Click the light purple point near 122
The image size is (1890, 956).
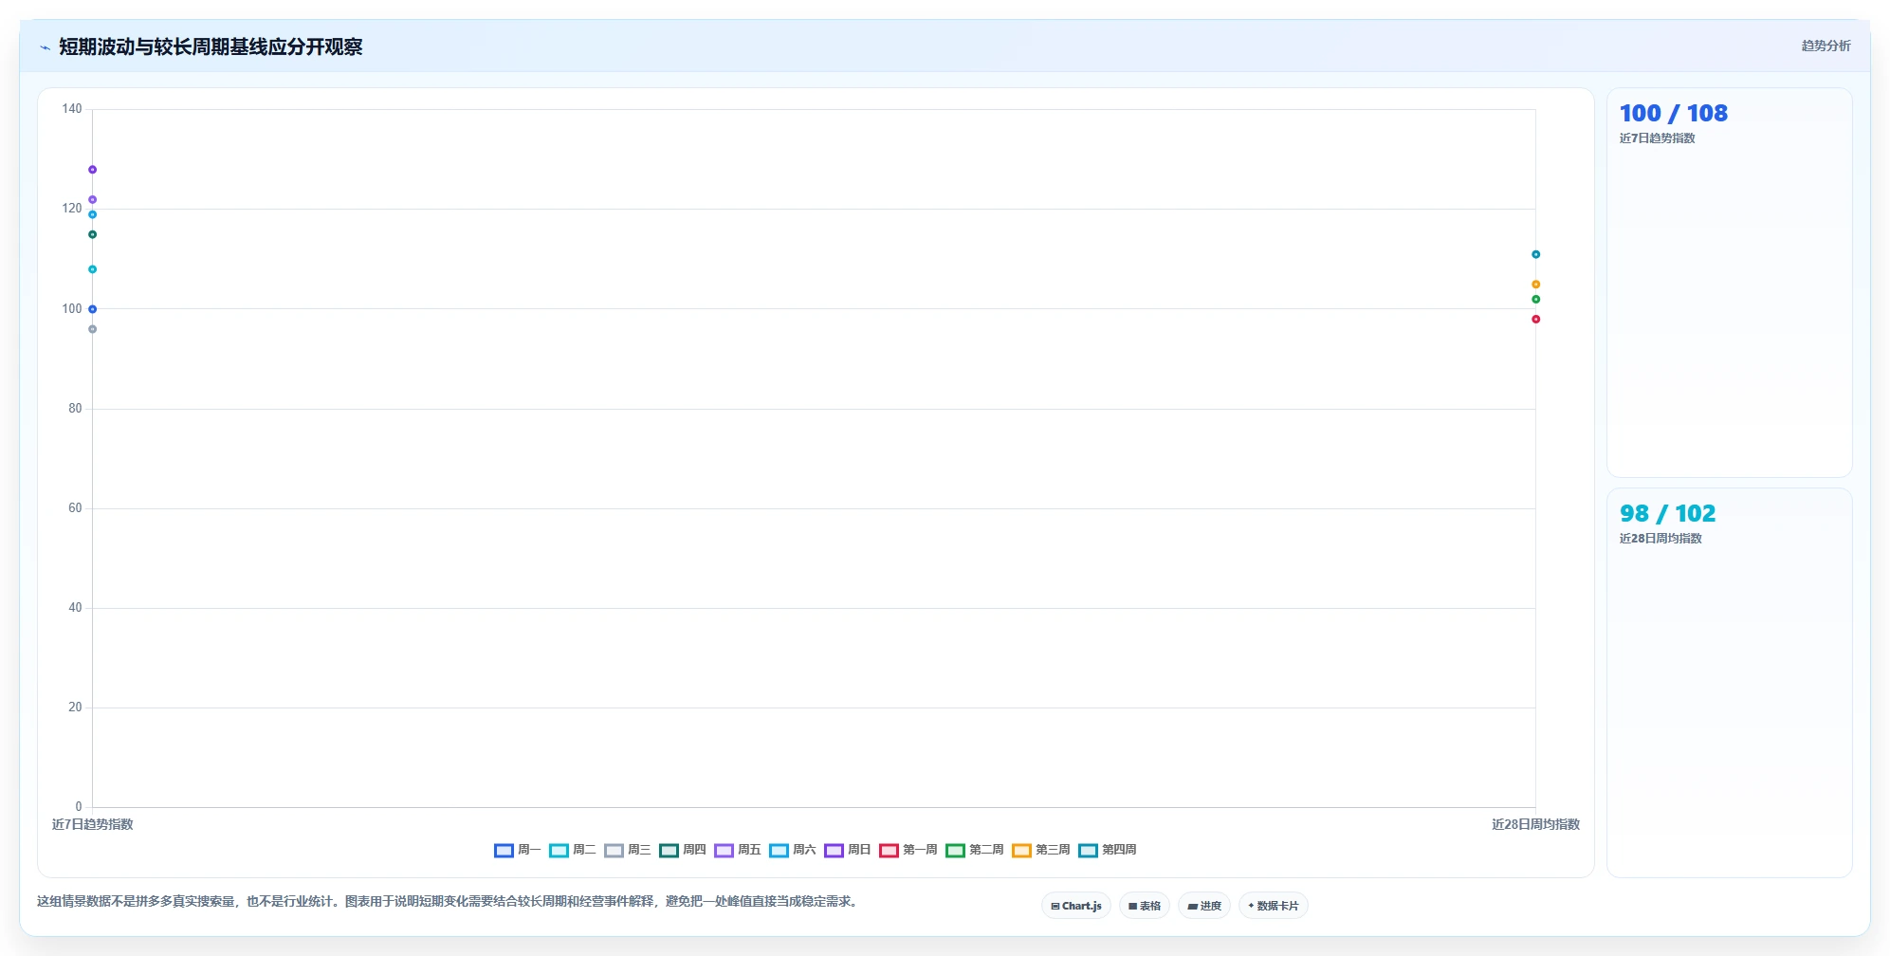[x=92, y=199]
